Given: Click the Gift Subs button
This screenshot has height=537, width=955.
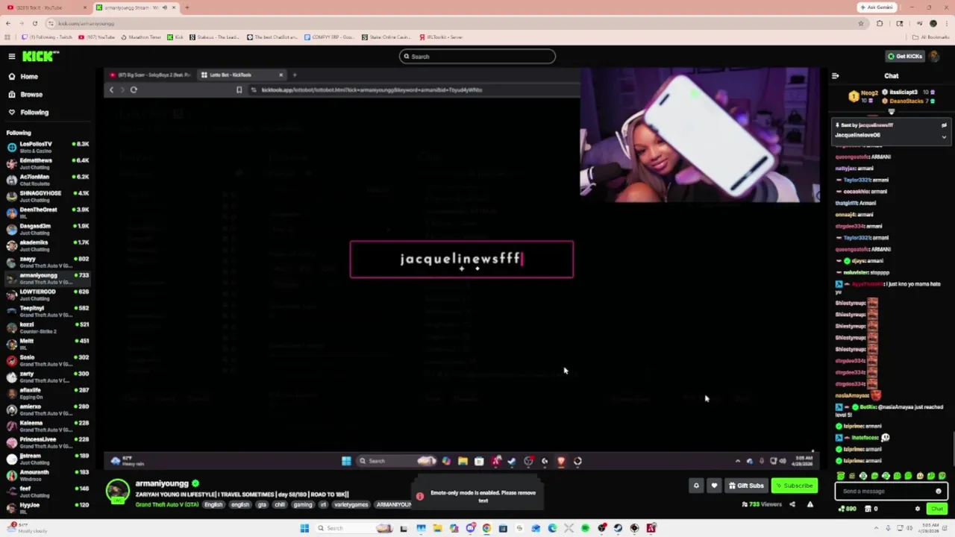Looking at the screenshot, I should [x=746, y=486].
